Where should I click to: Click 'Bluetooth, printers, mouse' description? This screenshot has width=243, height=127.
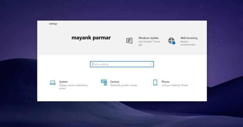(x=124, y=85)
